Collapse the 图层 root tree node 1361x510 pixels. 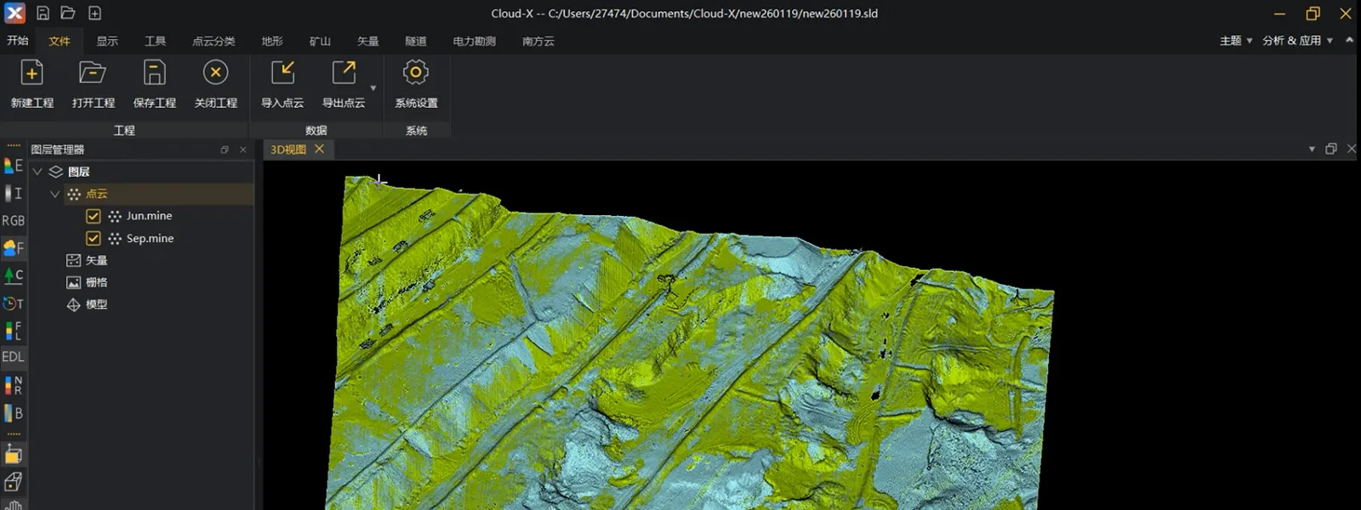coord(37,172)
